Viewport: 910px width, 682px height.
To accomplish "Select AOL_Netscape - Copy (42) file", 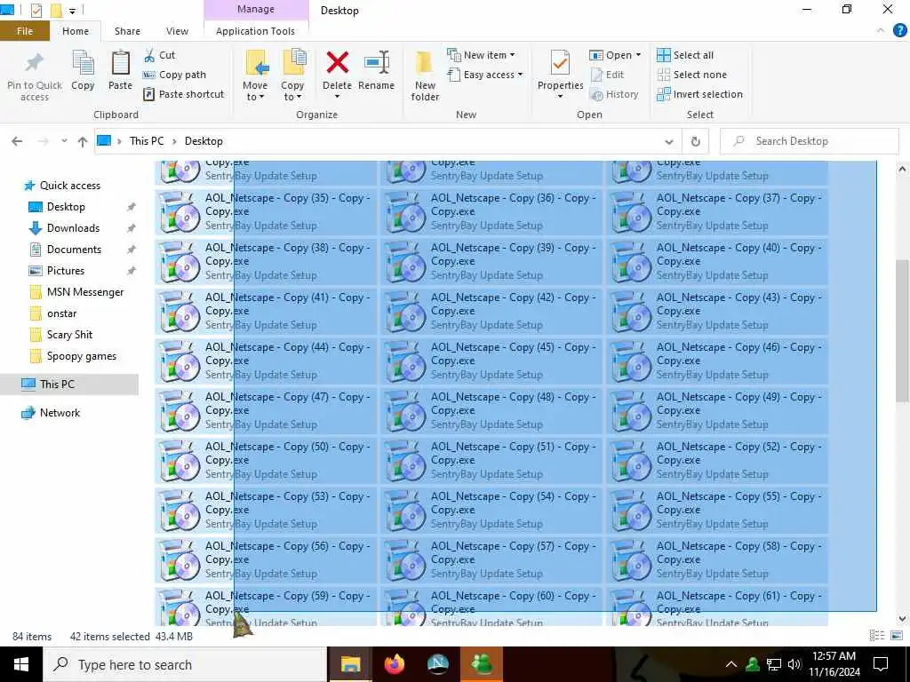I will [x=491, y=312].
